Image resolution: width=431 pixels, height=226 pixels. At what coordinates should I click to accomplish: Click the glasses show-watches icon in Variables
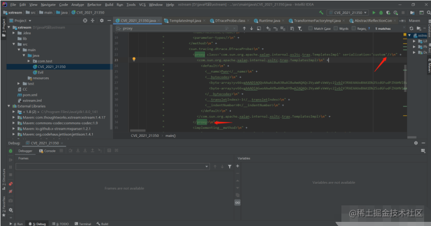point(238,203)
